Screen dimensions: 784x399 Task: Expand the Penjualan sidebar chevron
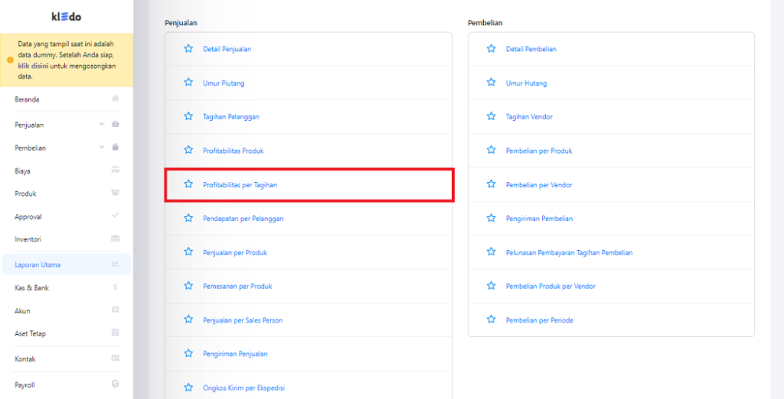(x=102, y=124)
